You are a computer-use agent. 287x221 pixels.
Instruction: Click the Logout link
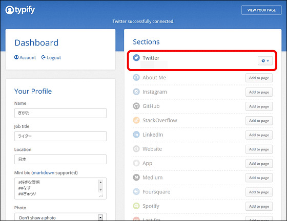click(51, 57)
